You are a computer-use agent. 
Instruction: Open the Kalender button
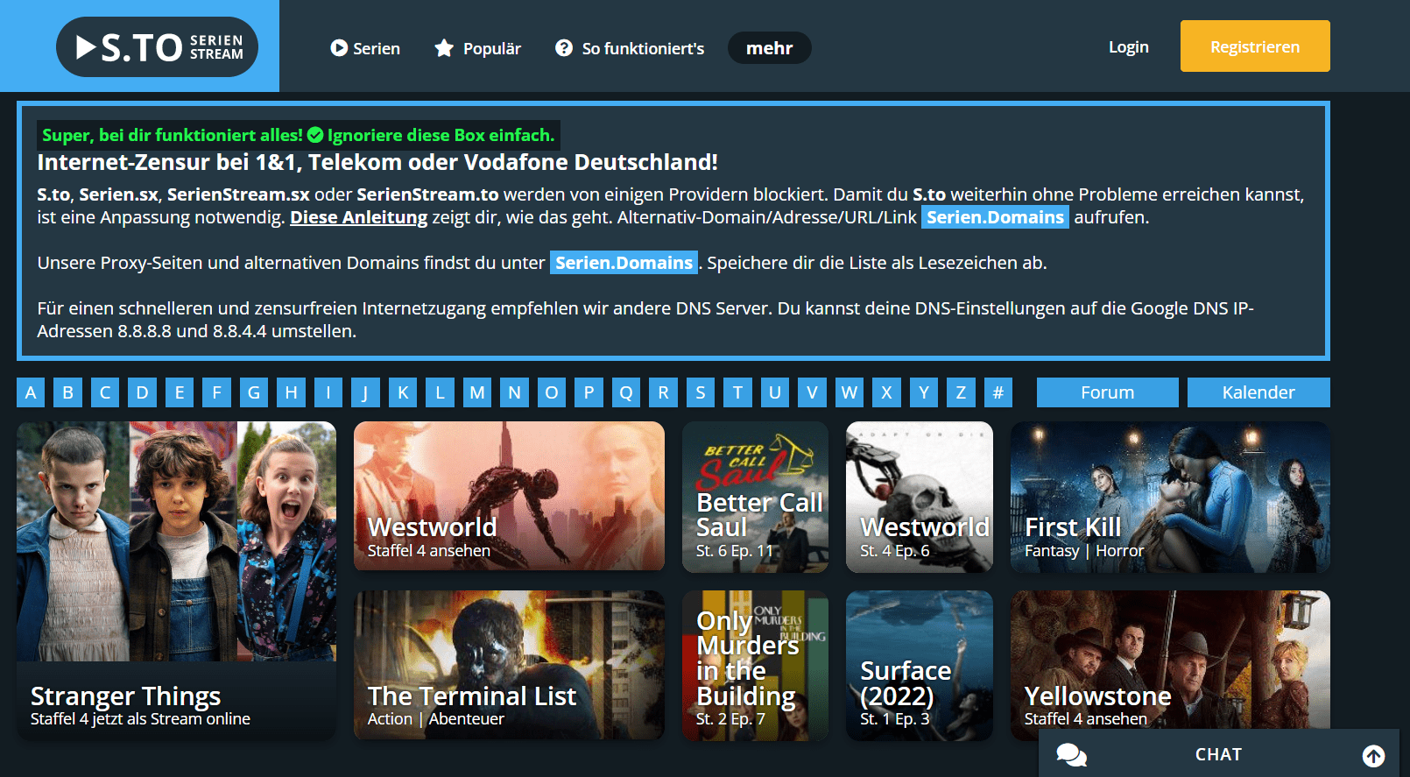pos(1258,392)
